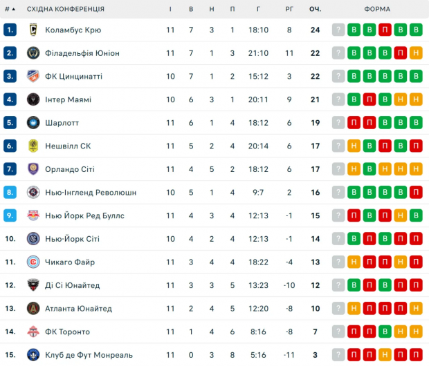The width and height of the screenshot is (429, 366).
Task: Open the Клуб де Фут Монреаль team link
Action: pyautogui.click(x=89, y=355)
